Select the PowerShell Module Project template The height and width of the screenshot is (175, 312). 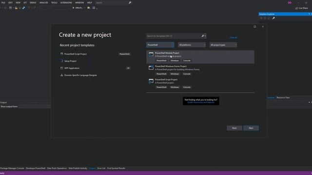tap(200, 57)
